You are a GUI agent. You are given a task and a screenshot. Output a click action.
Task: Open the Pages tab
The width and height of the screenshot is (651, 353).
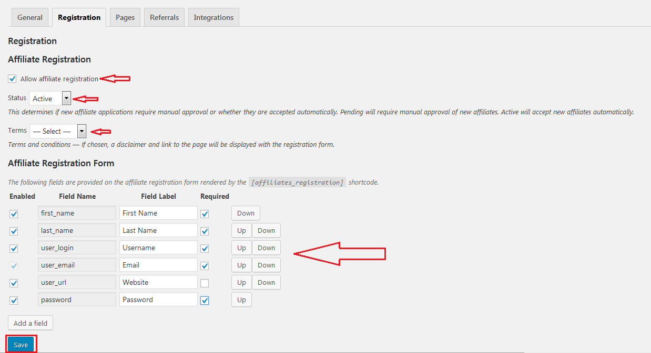click(x=125, y=17)
